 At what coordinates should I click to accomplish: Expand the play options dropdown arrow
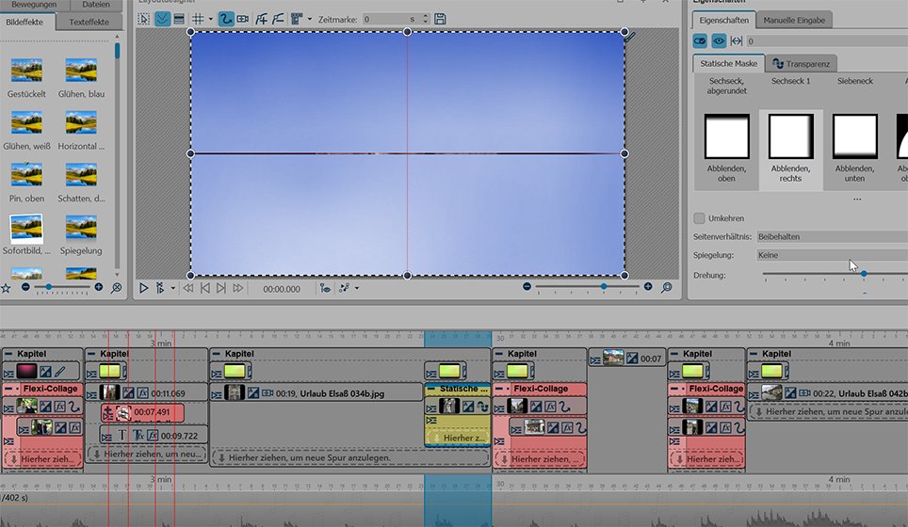(x=172, y=288)
